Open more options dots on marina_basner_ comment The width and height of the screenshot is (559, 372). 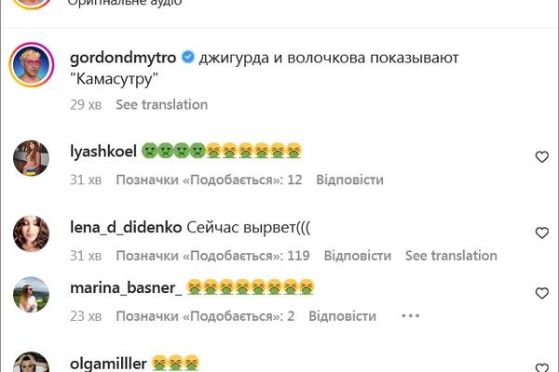tap(410, 316)
